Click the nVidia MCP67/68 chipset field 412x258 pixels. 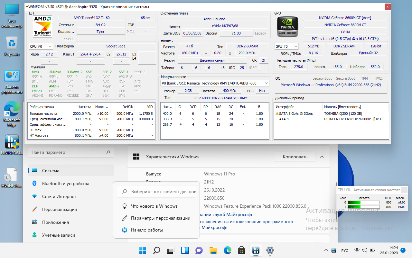click(225, 26)
